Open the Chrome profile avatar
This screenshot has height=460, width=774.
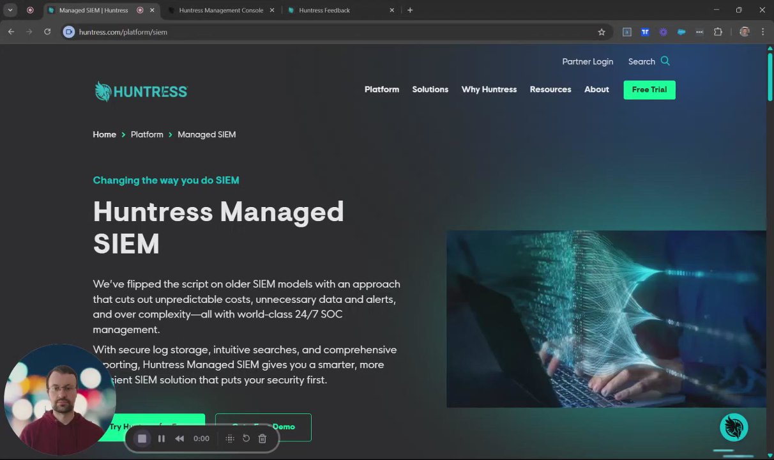tap(745, 32)
